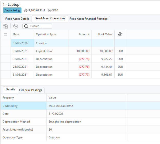Click the Date property label in details
The image size is (160, 144).
[6, 114]
